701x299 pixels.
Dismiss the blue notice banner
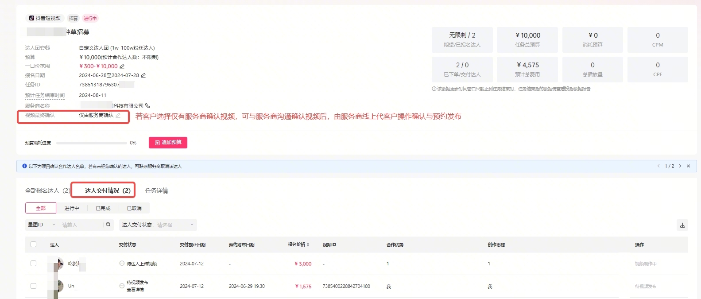click(689, 166)
